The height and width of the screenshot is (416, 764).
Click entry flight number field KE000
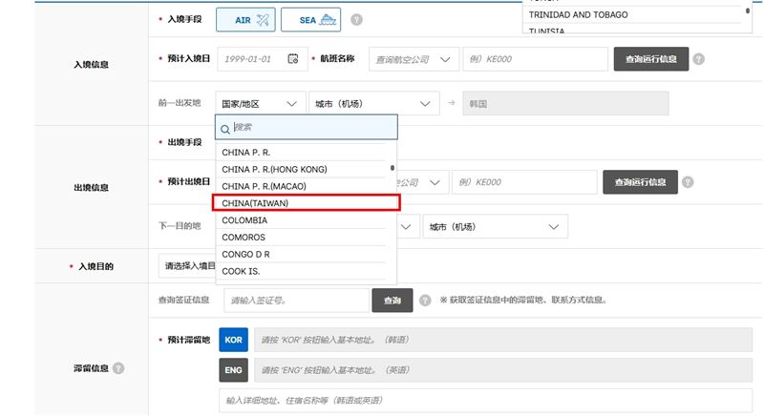[x=535, y=59]
